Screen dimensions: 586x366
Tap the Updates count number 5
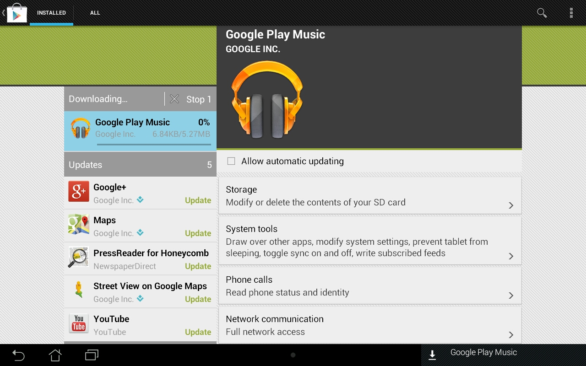click(x=209, y=165)
